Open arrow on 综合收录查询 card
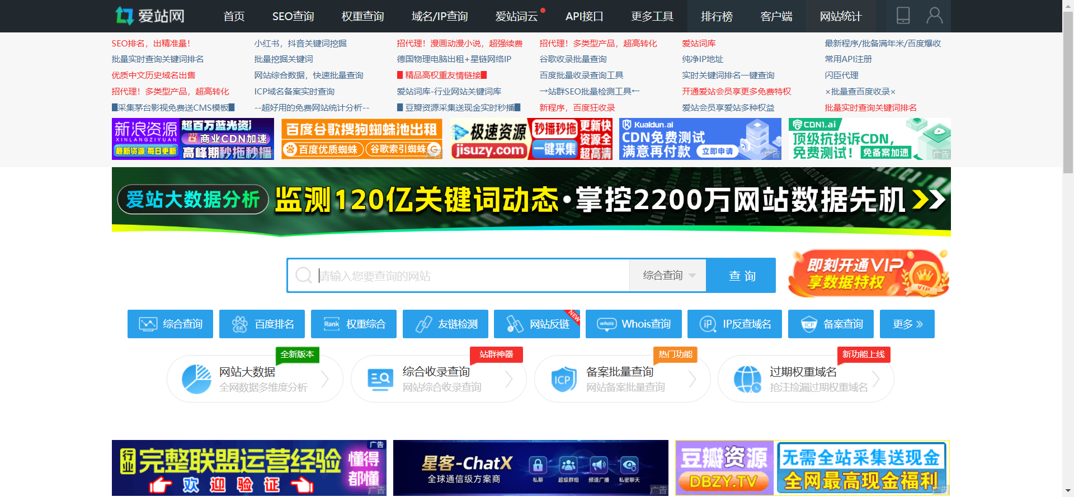 coord(509,380)
